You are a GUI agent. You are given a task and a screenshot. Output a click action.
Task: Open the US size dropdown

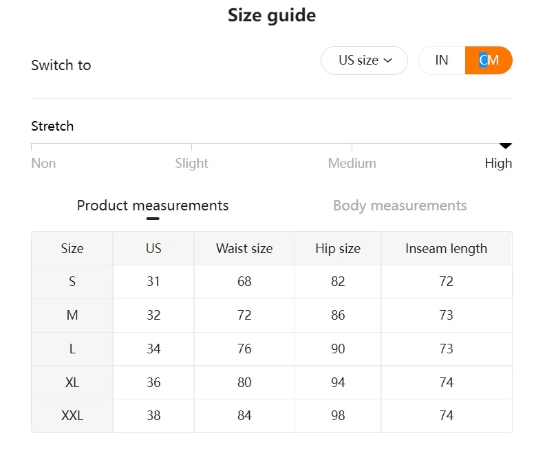pos(364,60)
